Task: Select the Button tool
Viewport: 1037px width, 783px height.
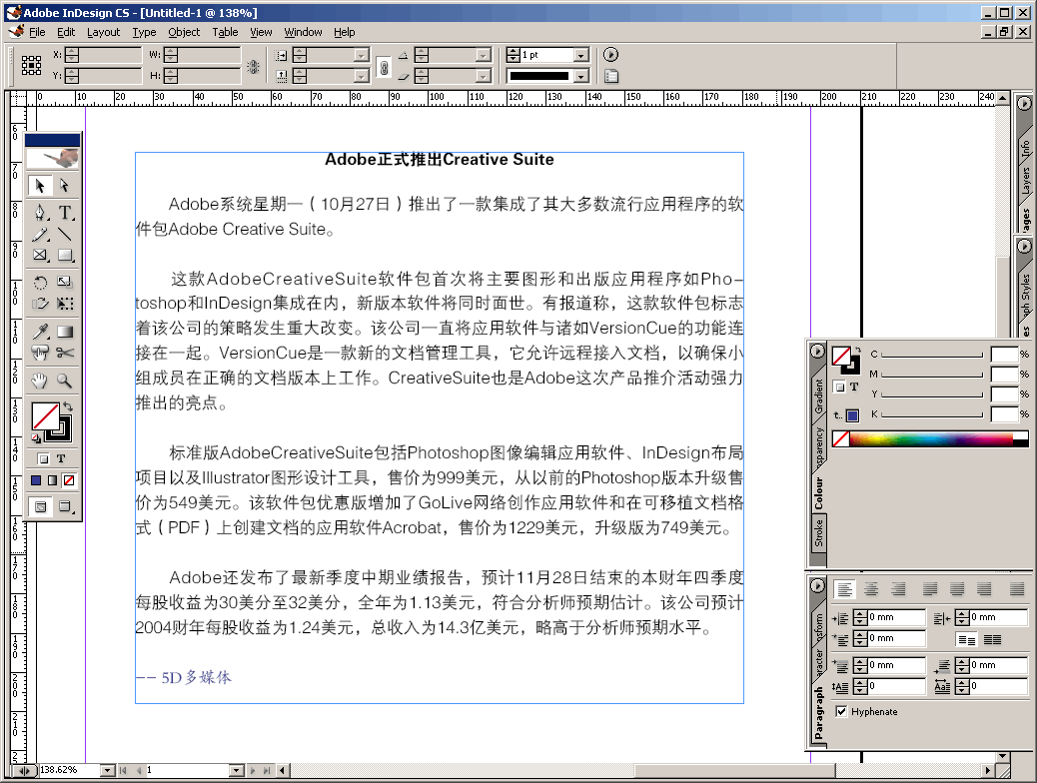Action: [x=40, y=353]
